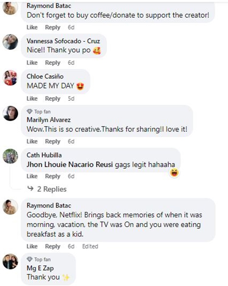
Task: Click the laughing reaction emoji on Cath's comment
Action: coord(174,173)
